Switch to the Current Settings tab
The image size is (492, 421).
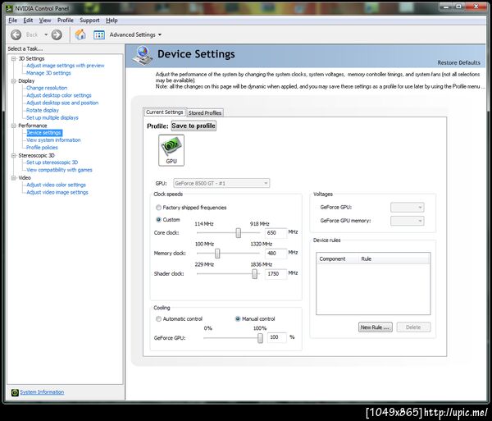coord(165,112)
